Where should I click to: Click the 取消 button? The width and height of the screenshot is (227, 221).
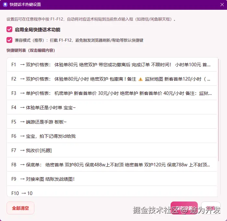tap(211, 208)
